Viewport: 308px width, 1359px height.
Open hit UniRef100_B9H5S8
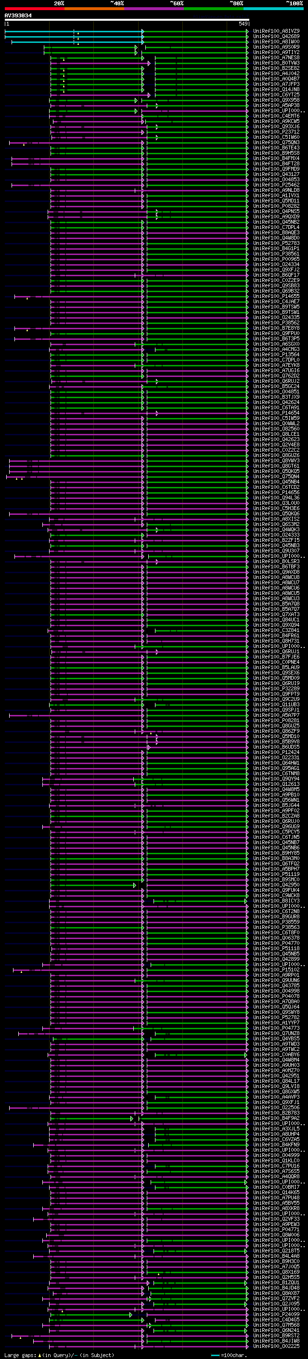coord(276,153)
